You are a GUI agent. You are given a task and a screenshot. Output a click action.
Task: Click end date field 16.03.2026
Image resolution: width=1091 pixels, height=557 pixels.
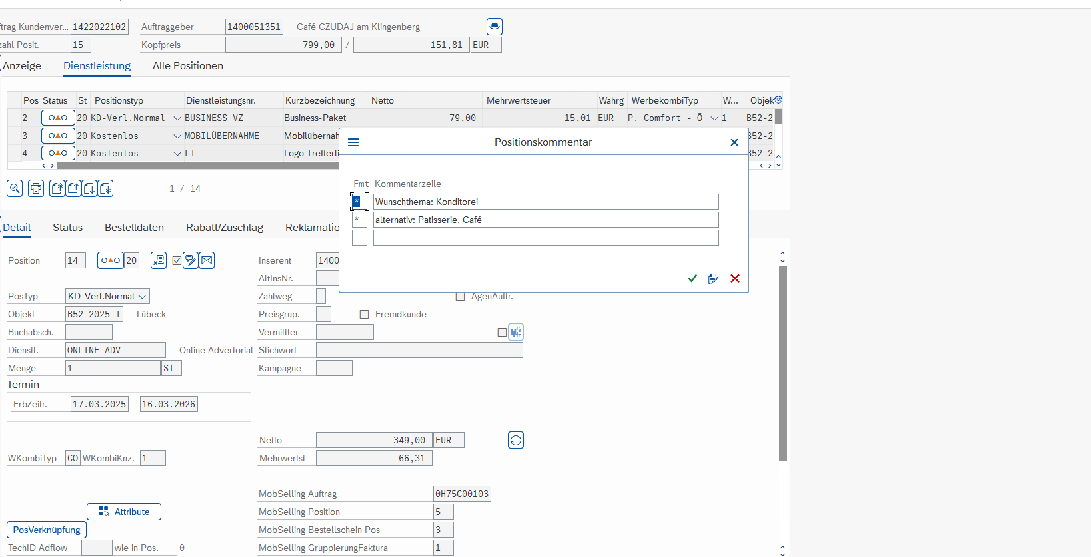click(169, 404)
